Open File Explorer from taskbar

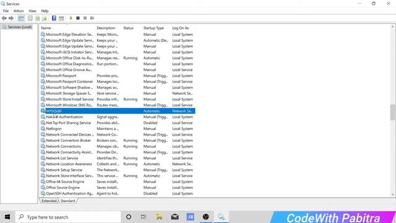(x=159, y=217)
